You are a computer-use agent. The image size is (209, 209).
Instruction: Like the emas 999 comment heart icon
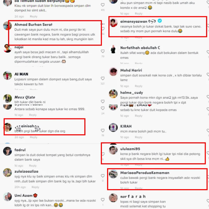[x=103, y=108]
